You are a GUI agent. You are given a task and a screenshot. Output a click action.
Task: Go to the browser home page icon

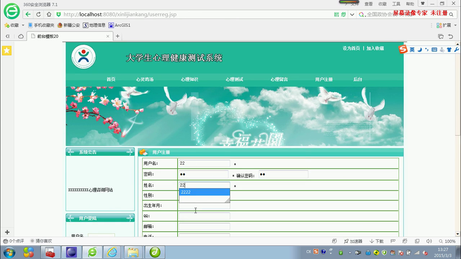(x=49, y=14)
